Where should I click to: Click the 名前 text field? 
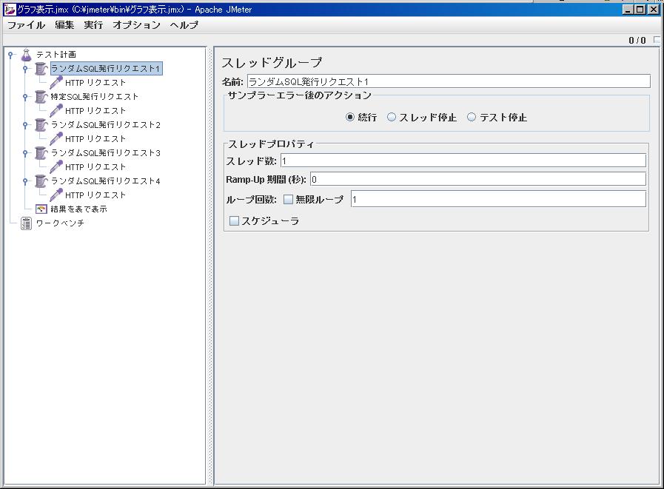449,81
